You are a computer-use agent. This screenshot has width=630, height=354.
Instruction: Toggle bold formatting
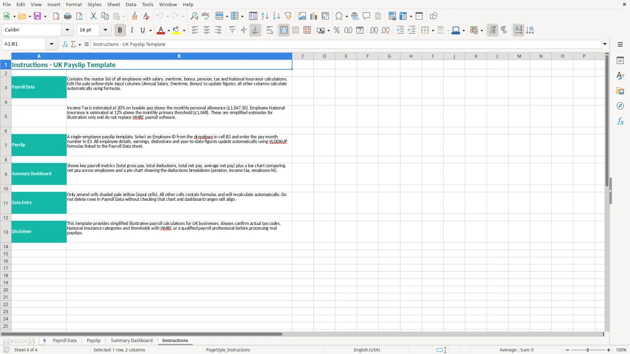click(x=120, y=30)
